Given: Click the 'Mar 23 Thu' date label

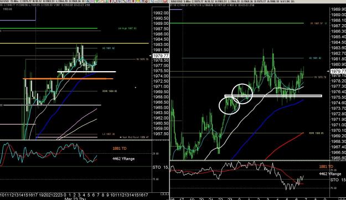Looking at the screenshot, I should pyautogui.click(x=75, y=198).
